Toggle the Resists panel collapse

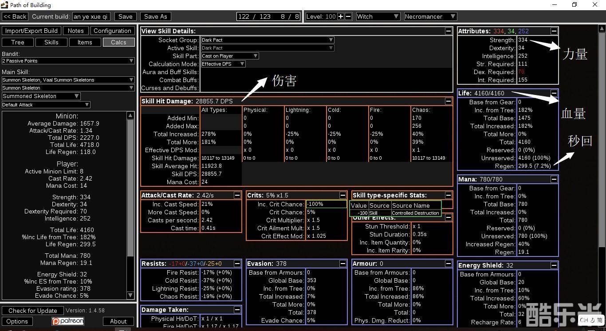tap(237, 264)
